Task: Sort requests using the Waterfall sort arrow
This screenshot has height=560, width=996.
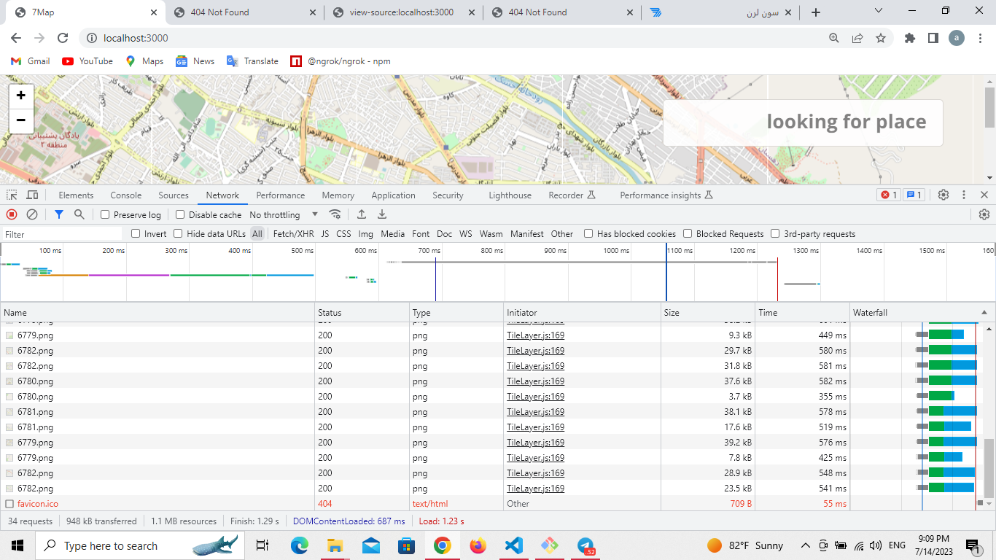Action: coord(984,312)
